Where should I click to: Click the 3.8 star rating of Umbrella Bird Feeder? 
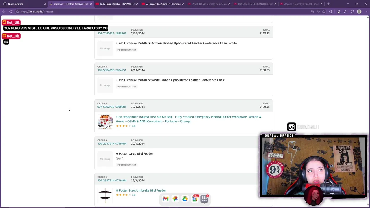pos(126,195)
